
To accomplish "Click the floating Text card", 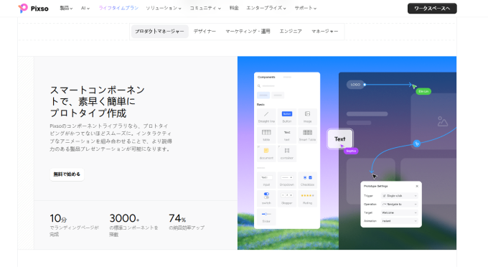I will click(340, 139).
